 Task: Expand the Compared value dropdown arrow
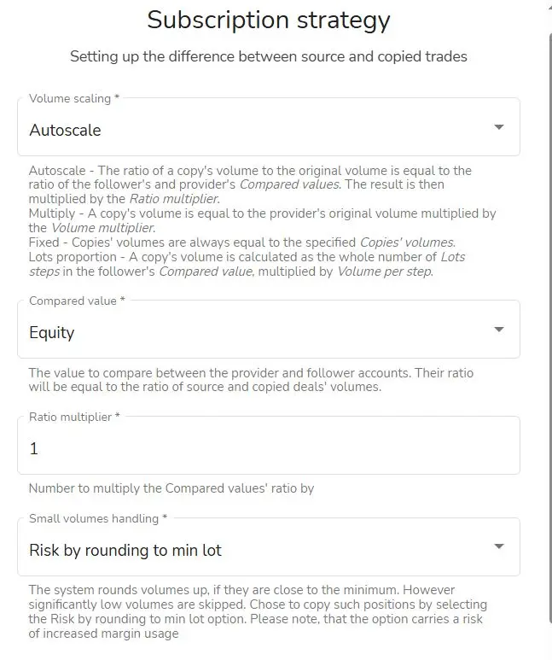click(x=499, y=330)
